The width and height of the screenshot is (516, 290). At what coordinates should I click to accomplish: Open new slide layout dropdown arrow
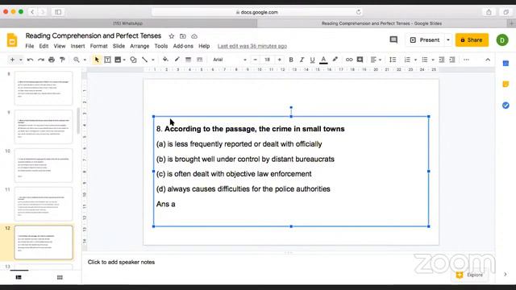point(20,60)
